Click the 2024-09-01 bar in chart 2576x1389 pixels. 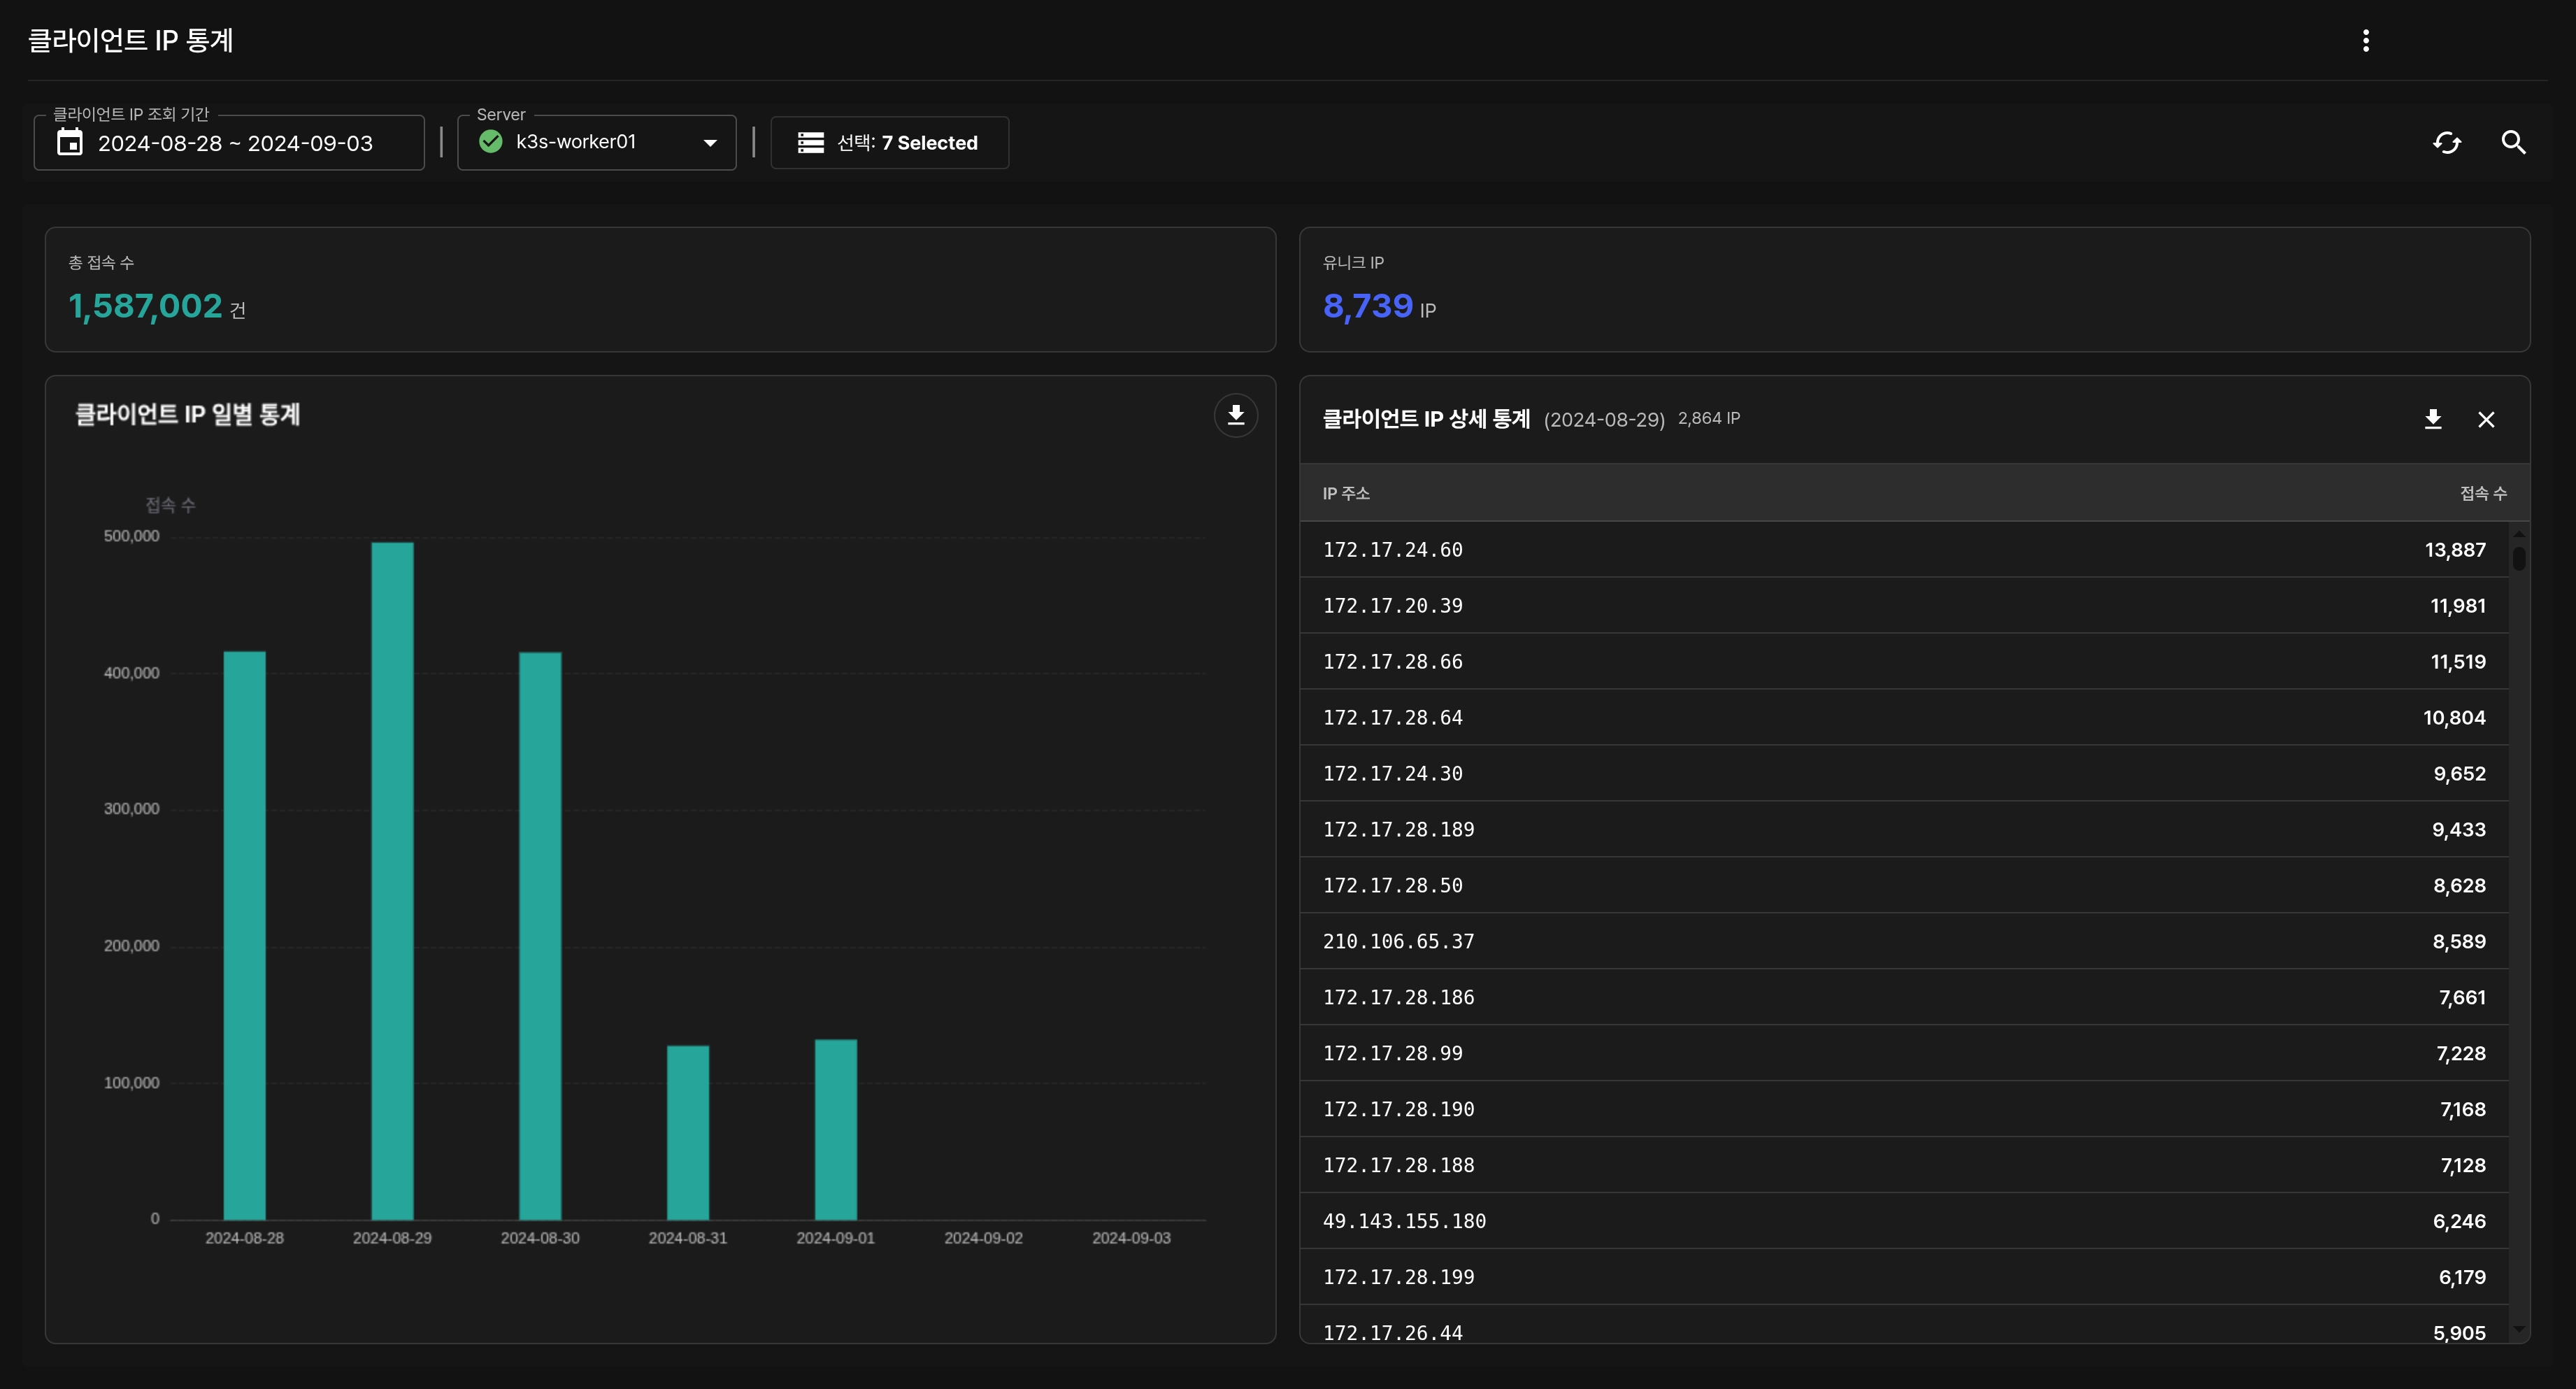(835, 1129)
